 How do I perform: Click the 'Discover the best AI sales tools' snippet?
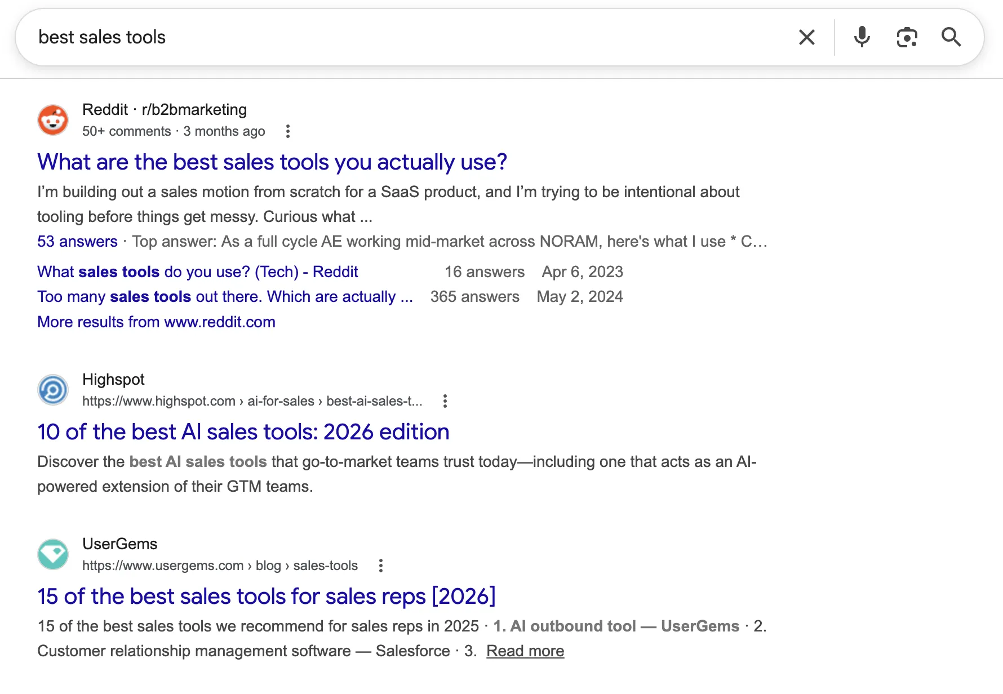click(x=397, y=474)
